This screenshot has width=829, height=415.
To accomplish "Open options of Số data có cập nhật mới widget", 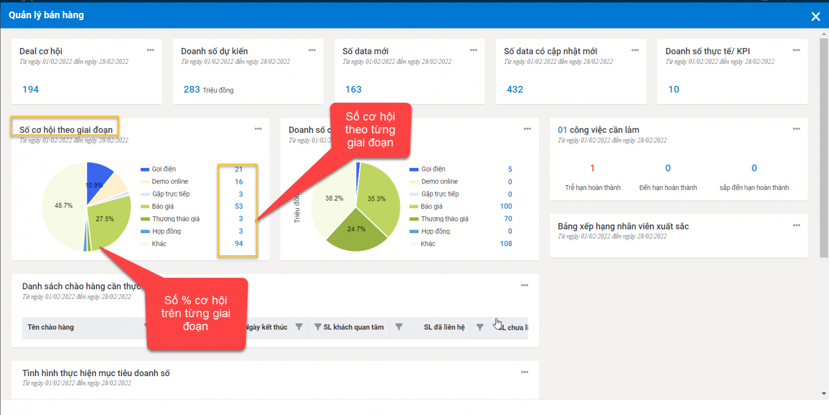I will coord(635,49).
